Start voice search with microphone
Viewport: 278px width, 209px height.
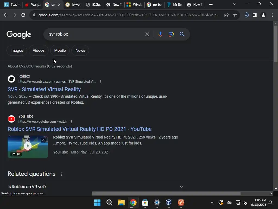coord(160,34)
